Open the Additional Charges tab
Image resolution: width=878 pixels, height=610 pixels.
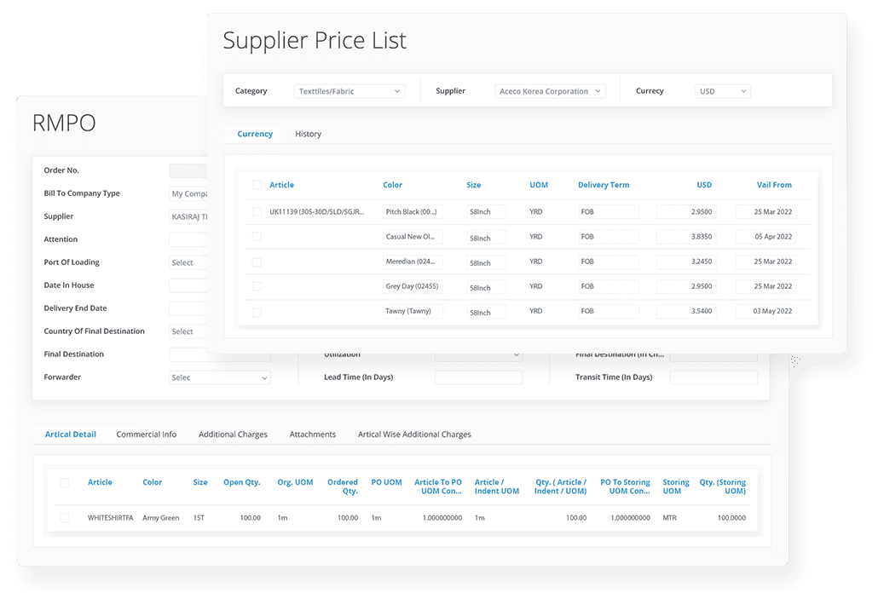233,434
